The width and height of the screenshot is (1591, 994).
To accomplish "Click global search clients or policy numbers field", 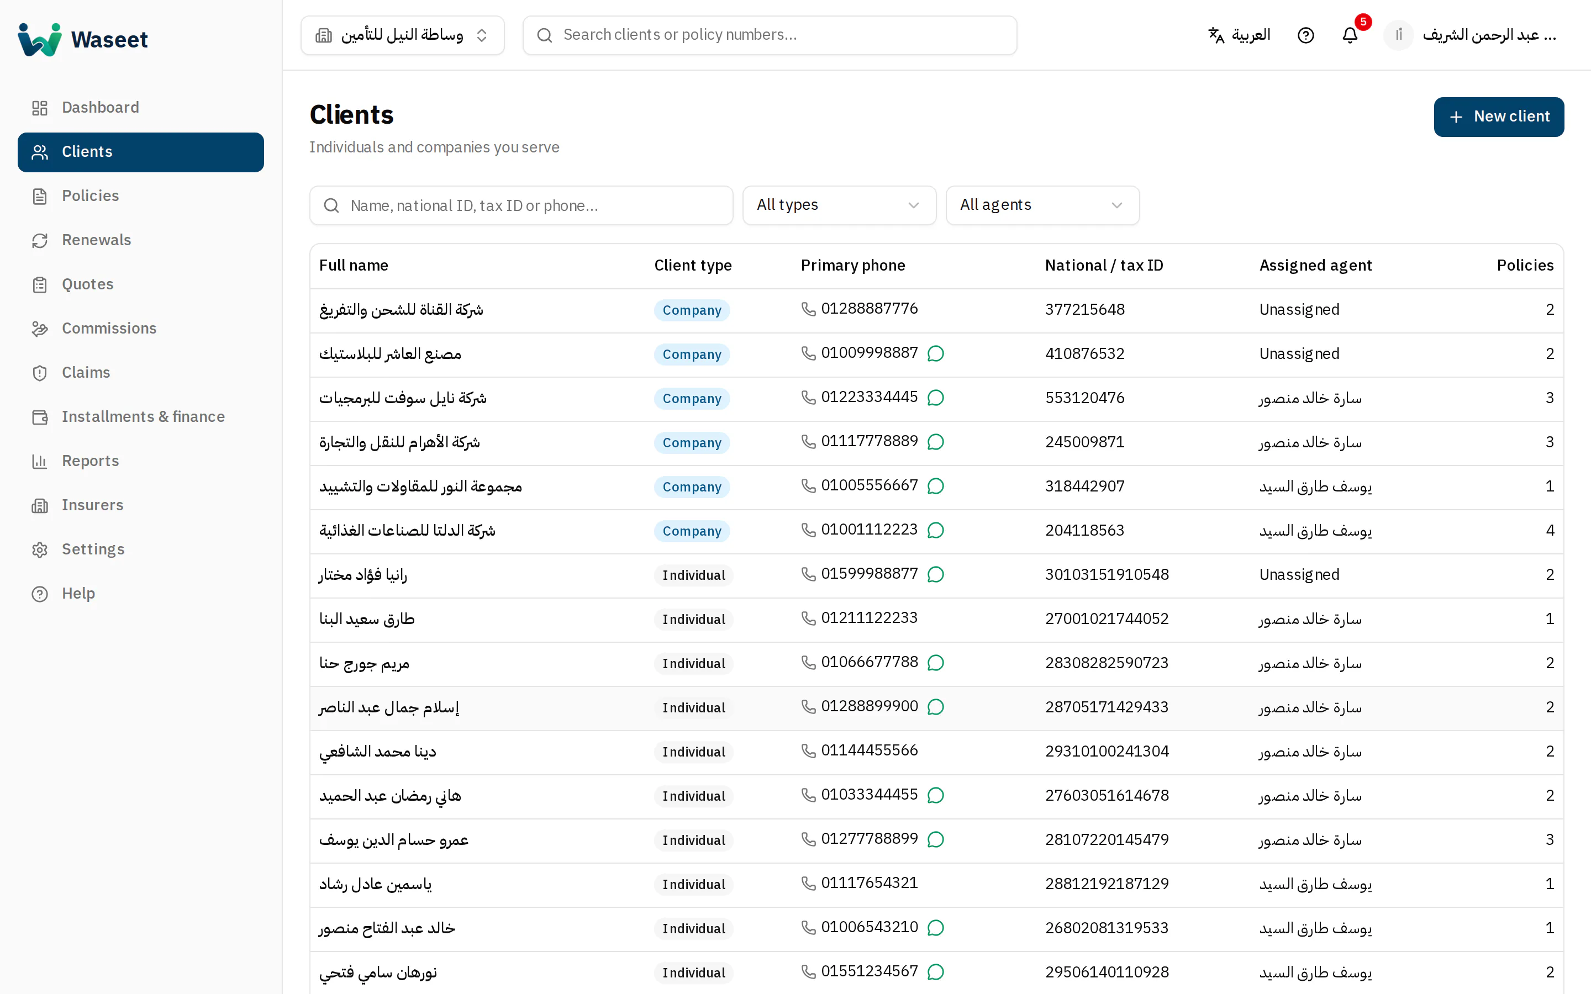I will (x=769, y=35).
